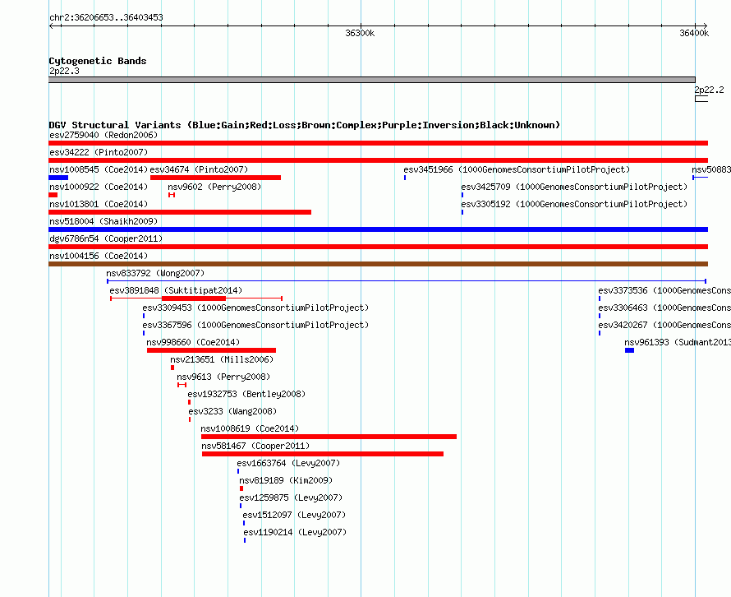731x597 pixels.
Task: Select the red bar of nsv1013801
Action: [x=180, y=212]
